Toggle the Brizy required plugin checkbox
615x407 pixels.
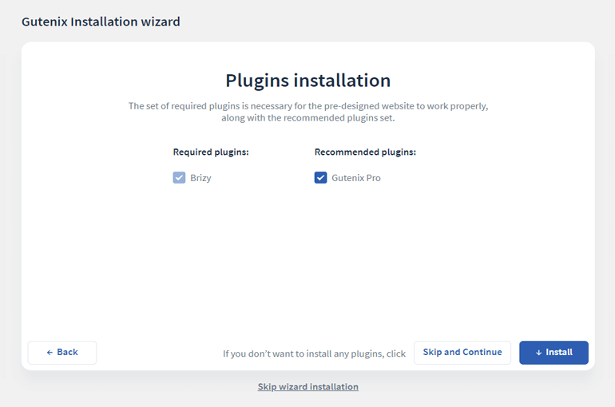coord(179,177)
